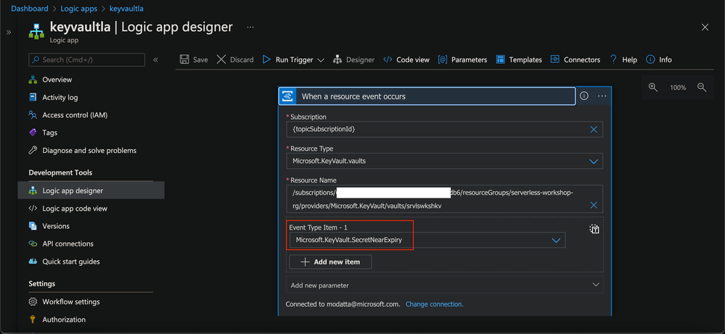Viewport: 725px width, 334px height.
Task: Discard changes in the designer
Action: tap(235, 59)
